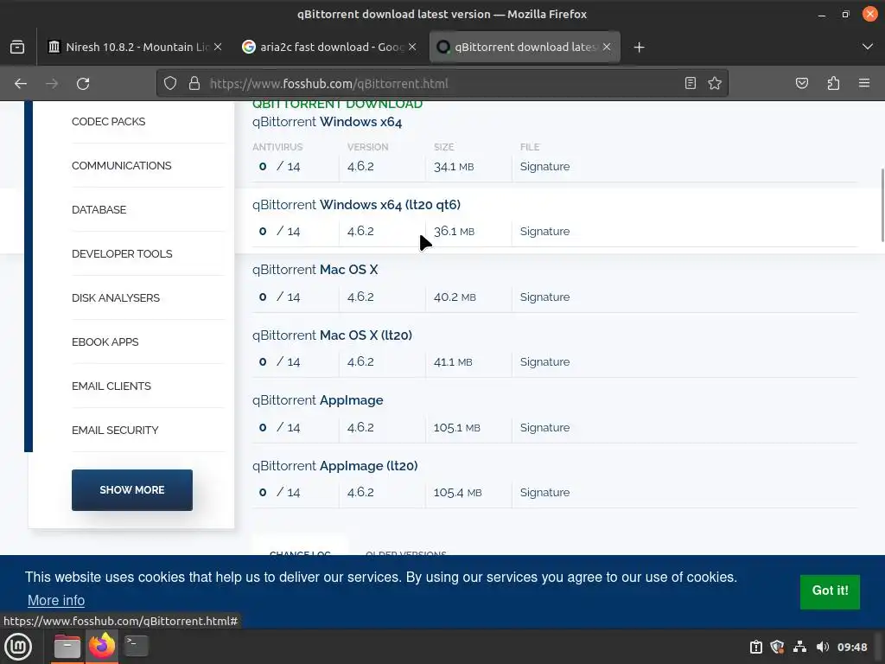Viewport: 885px width, 664px height.
Task: Open DISK ANALYSERS category
Action: tap(116, 297)
